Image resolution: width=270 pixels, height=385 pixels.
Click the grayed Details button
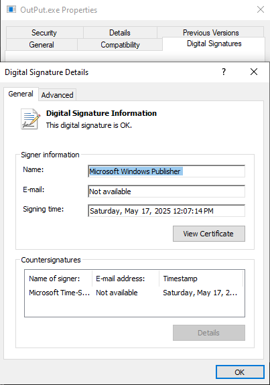[209, 333]
